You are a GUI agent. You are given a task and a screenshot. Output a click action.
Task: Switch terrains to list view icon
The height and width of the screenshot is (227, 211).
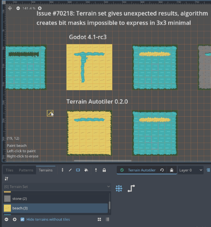(x=108, y=220)
